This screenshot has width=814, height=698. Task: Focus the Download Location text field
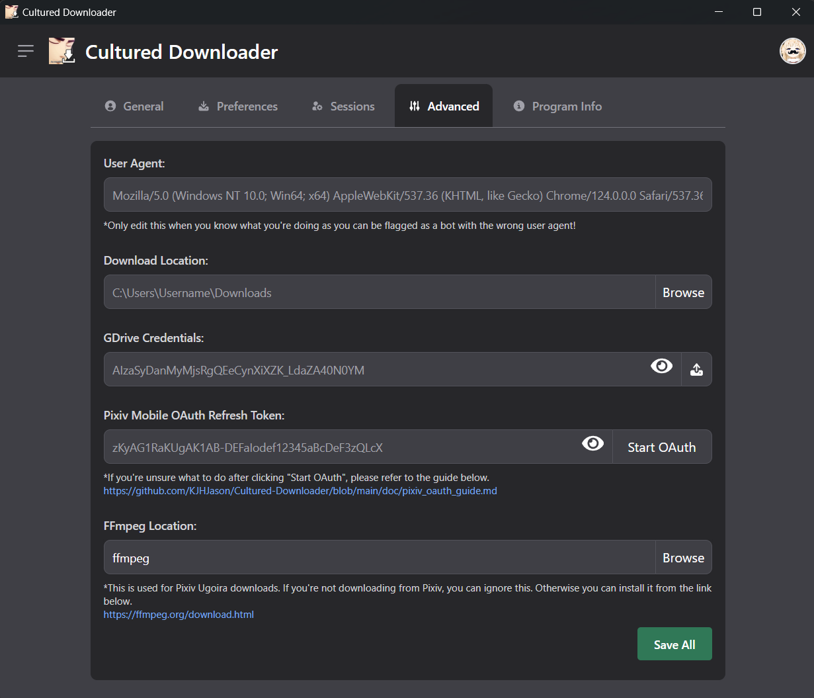coord(380,292)
